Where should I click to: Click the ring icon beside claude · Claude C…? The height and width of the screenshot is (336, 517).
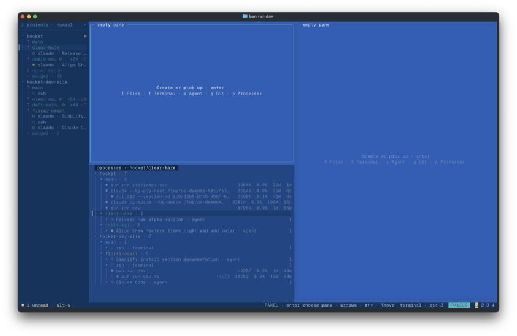(x=33, y=128)
